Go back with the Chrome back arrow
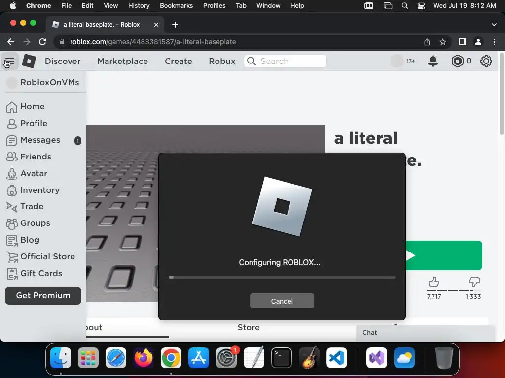Viewport: 505px width, 378px height. [x=11, y=42]
